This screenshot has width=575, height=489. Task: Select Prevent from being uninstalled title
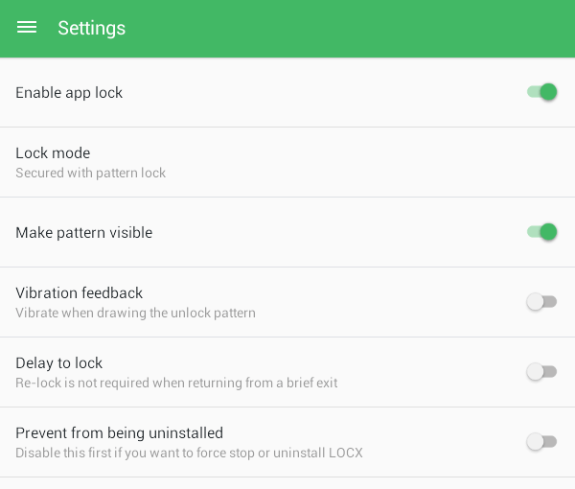119,433
